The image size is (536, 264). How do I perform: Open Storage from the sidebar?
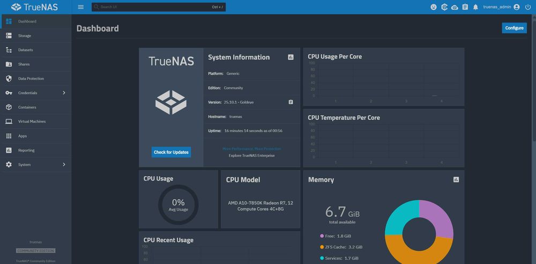point(36,35)
